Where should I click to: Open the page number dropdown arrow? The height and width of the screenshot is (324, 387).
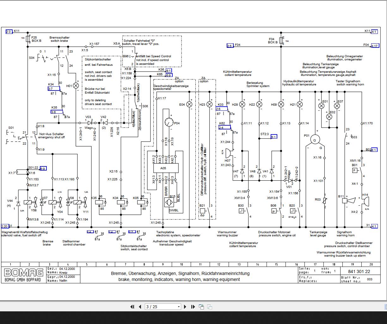coord(179,307)
